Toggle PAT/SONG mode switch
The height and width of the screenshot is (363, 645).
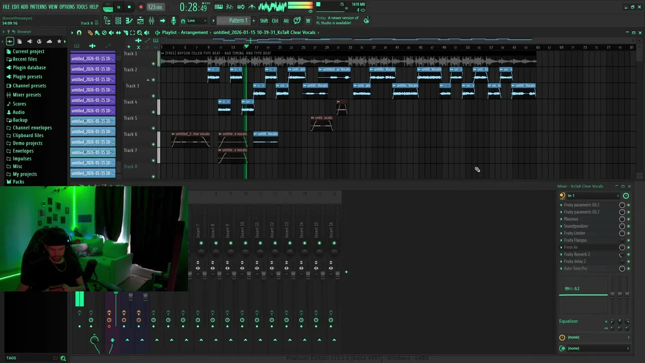108,8
